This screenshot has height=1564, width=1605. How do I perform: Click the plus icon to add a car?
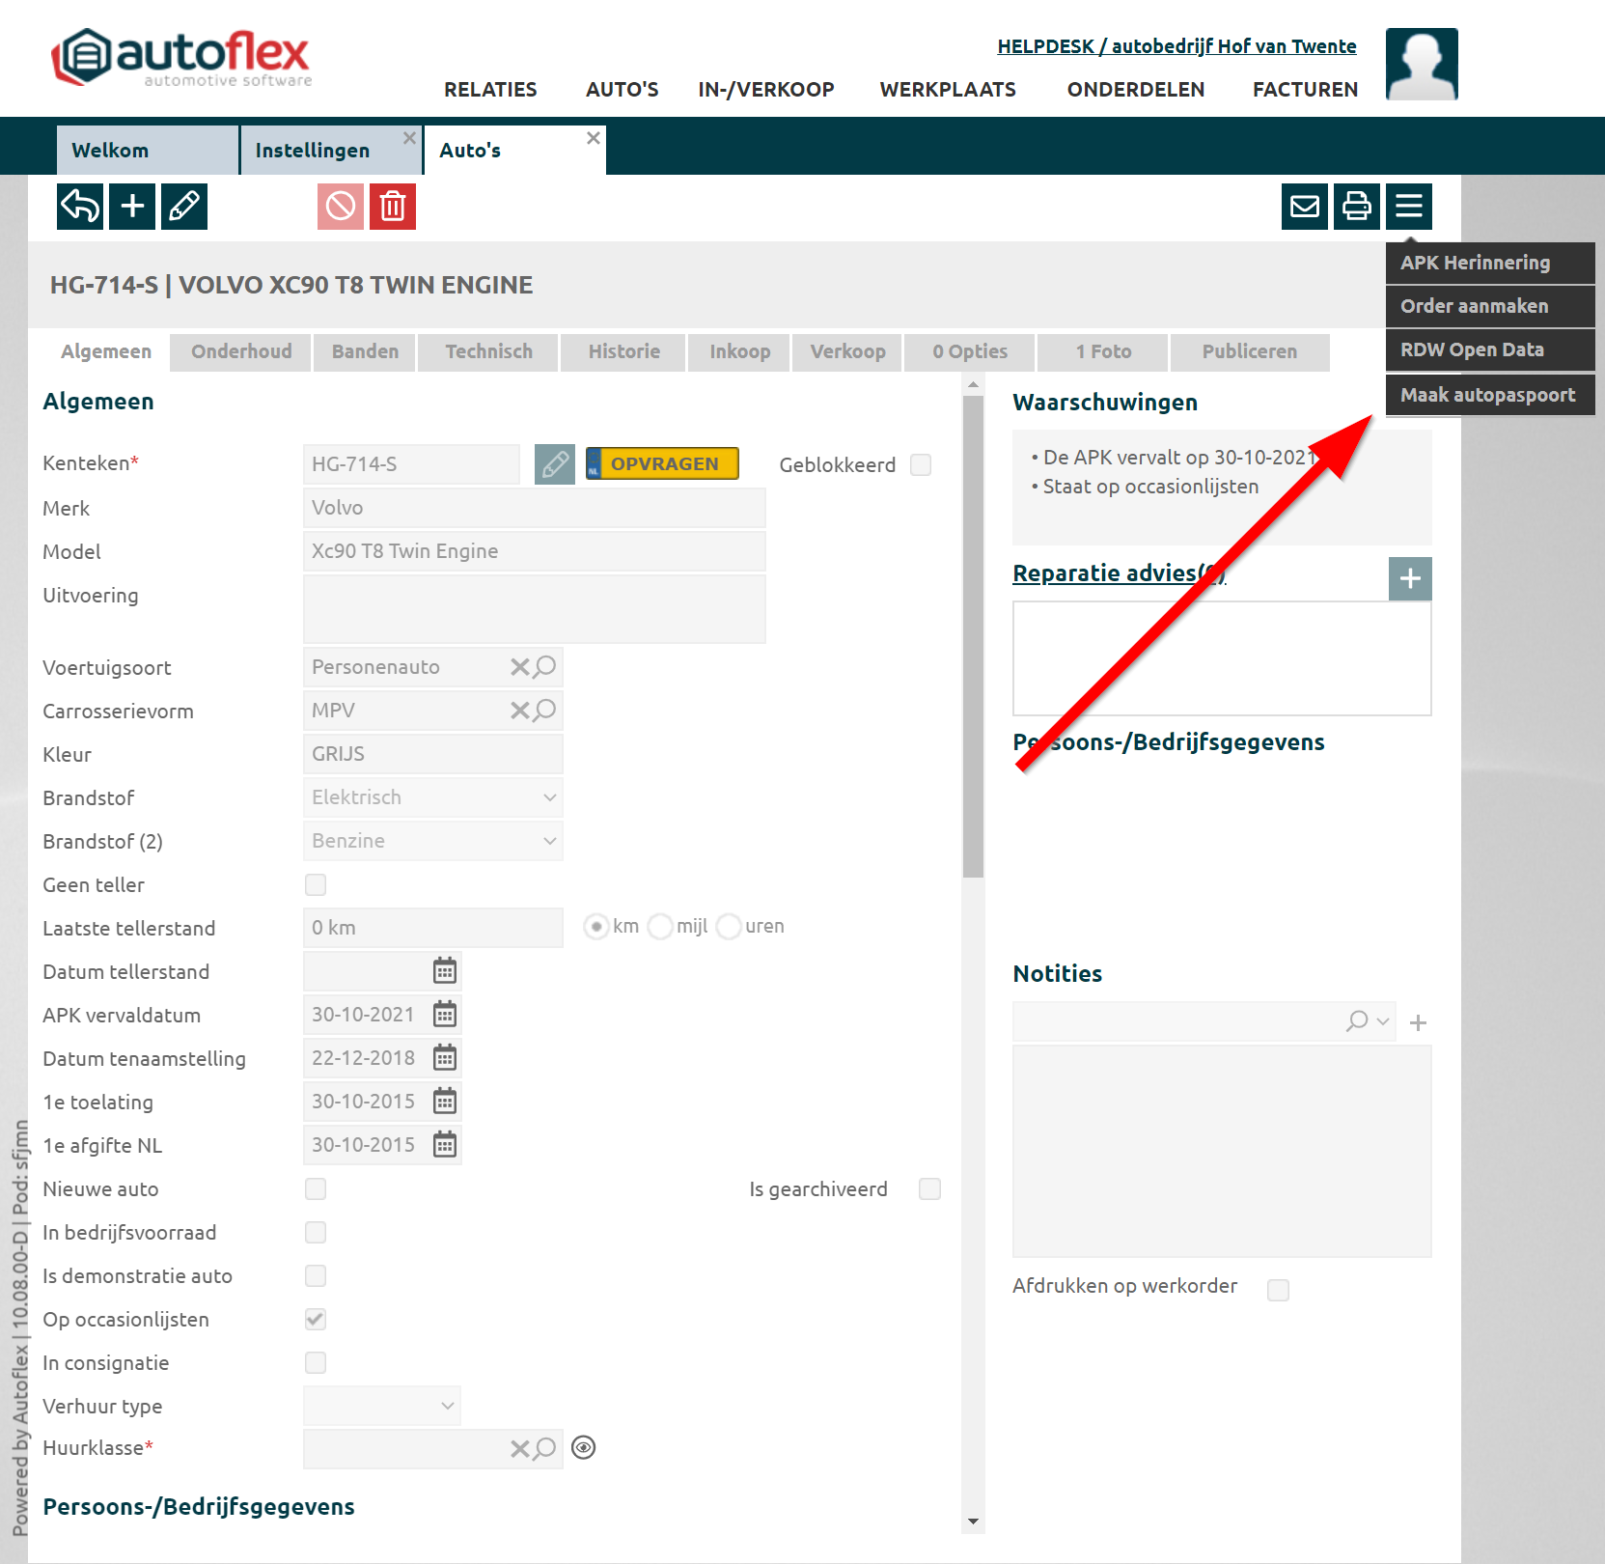[x=132, y=207]
